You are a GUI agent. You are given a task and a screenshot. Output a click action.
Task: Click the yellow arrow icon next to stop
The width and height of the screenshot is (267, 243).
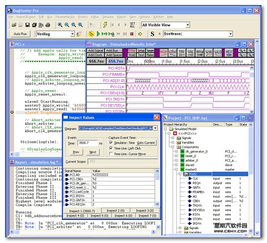[140, 34]
